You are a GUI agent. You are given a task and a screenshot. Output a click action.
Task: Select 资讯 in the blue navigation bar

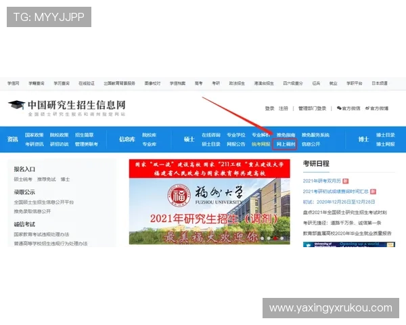(x=12, y=139)
